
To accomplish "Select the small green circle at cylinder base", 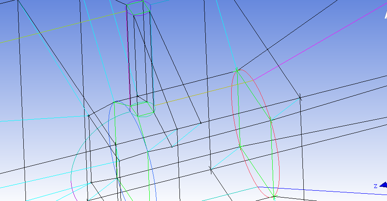I will tap(142, 109).
